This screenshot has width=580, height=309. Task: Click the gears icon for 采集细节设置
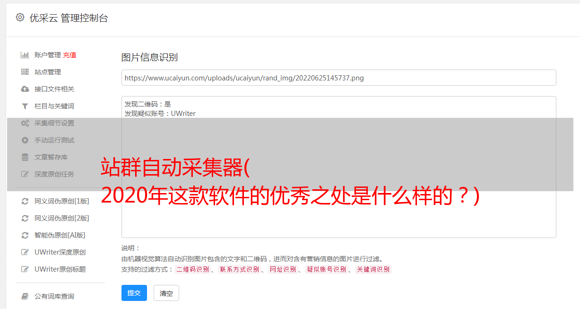point(25,123)
